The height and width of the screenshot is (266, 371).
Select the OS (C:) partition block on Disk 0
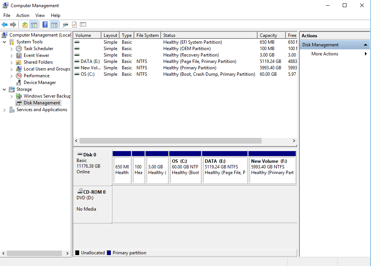pos(185,167)
